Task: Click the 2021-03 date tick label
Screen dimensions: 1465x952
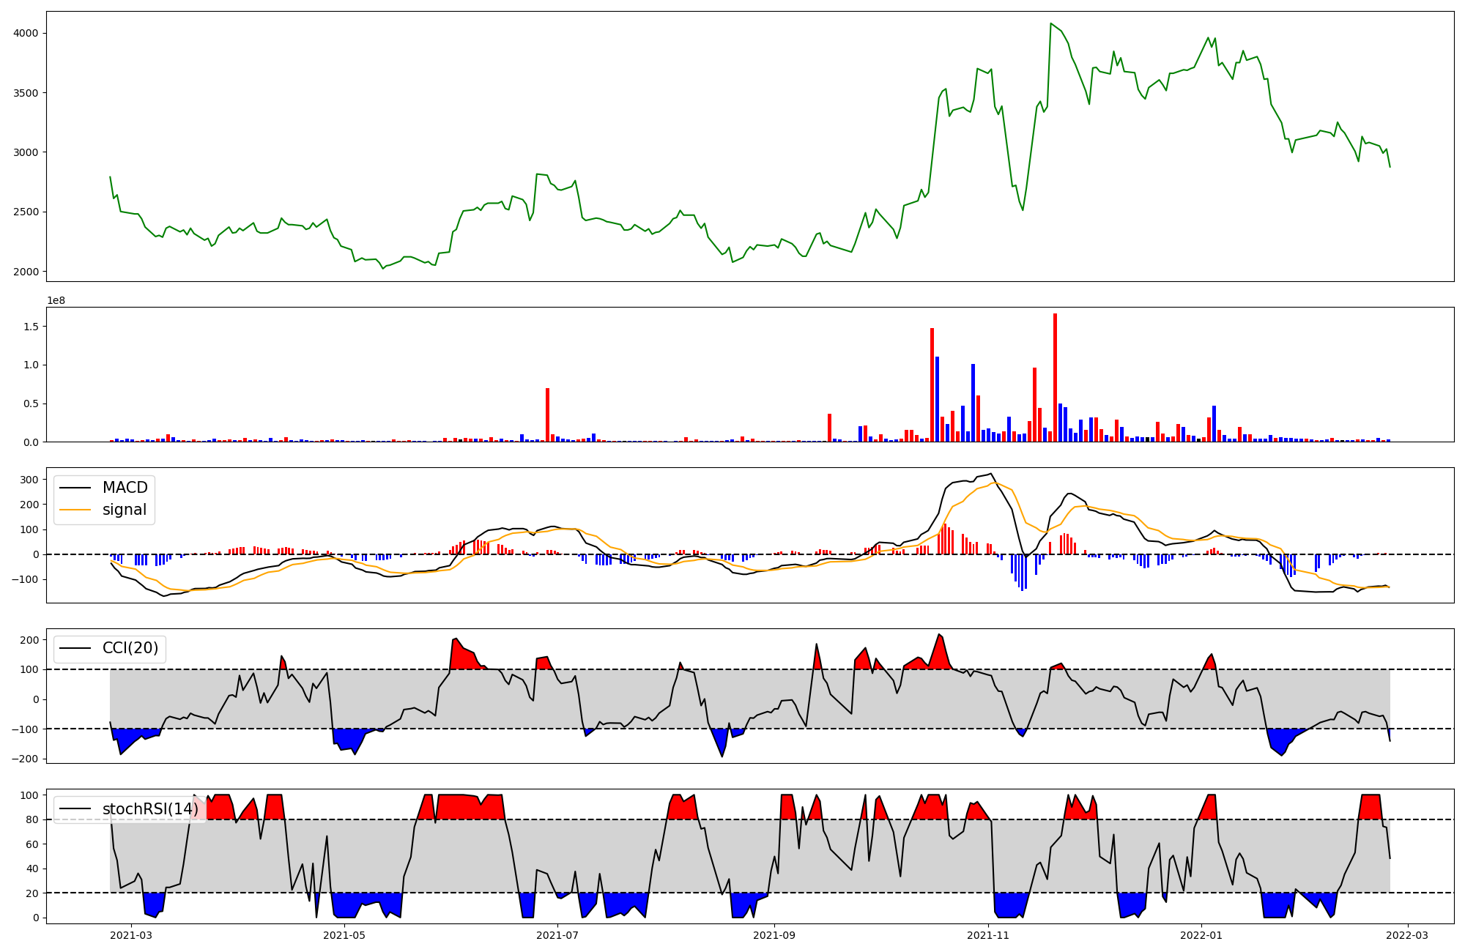Action: click(x=132, y=935)
